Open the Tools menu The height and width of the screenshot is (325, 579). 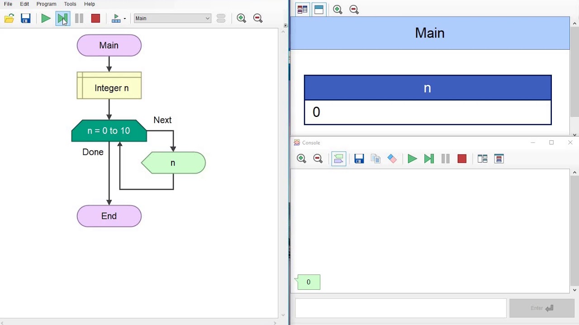[x=70, y=4]
